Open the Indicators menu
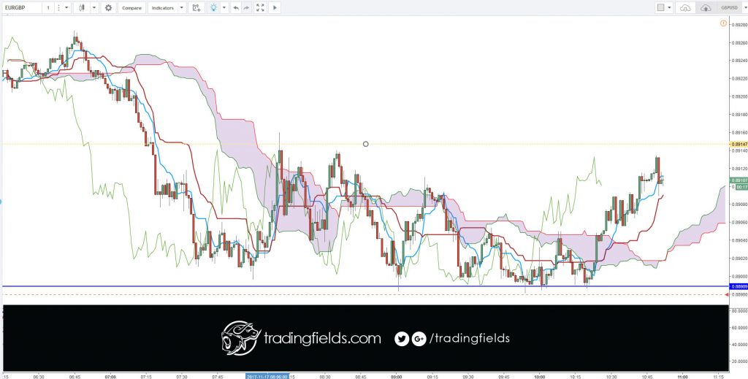This screenshot has width=748, height=379. (163, 7)
